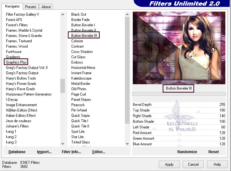Click the Apply button
The image size is (231, 171).
click(169, 164)
